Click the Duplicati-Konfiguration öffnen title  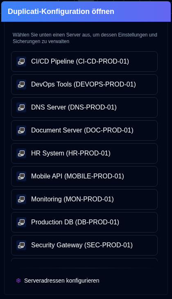coord(61,11)
